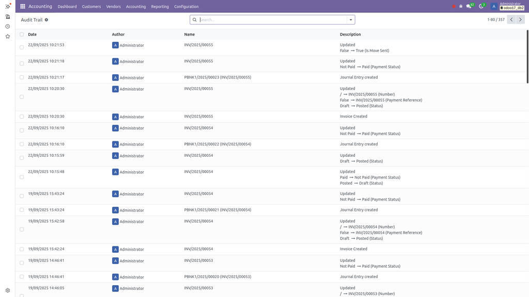Click the star favorites icon in sidebar
The height and width of the screenshot is (297, 529).
[8, 37]
